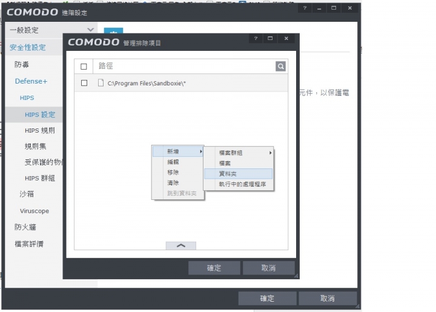Select 檔案評價 in the sidebar
436x312 pixels.
29,244
